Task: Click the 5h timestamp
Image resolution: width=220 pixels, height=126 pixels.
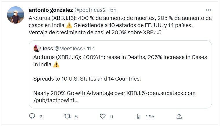Action: tap(113, 10)
